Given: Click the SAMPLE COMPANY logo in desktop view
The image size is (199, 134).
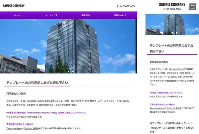Looking at the screenshot, I should point(14,6).
